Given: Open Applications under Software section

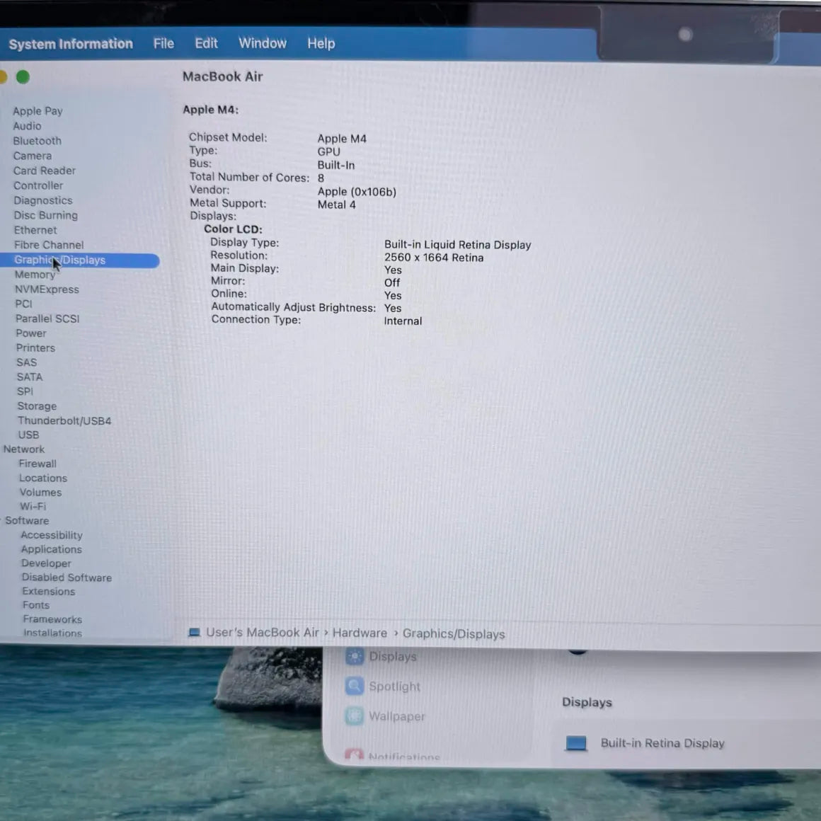Looking at the screenshot, I should [51, 549].
